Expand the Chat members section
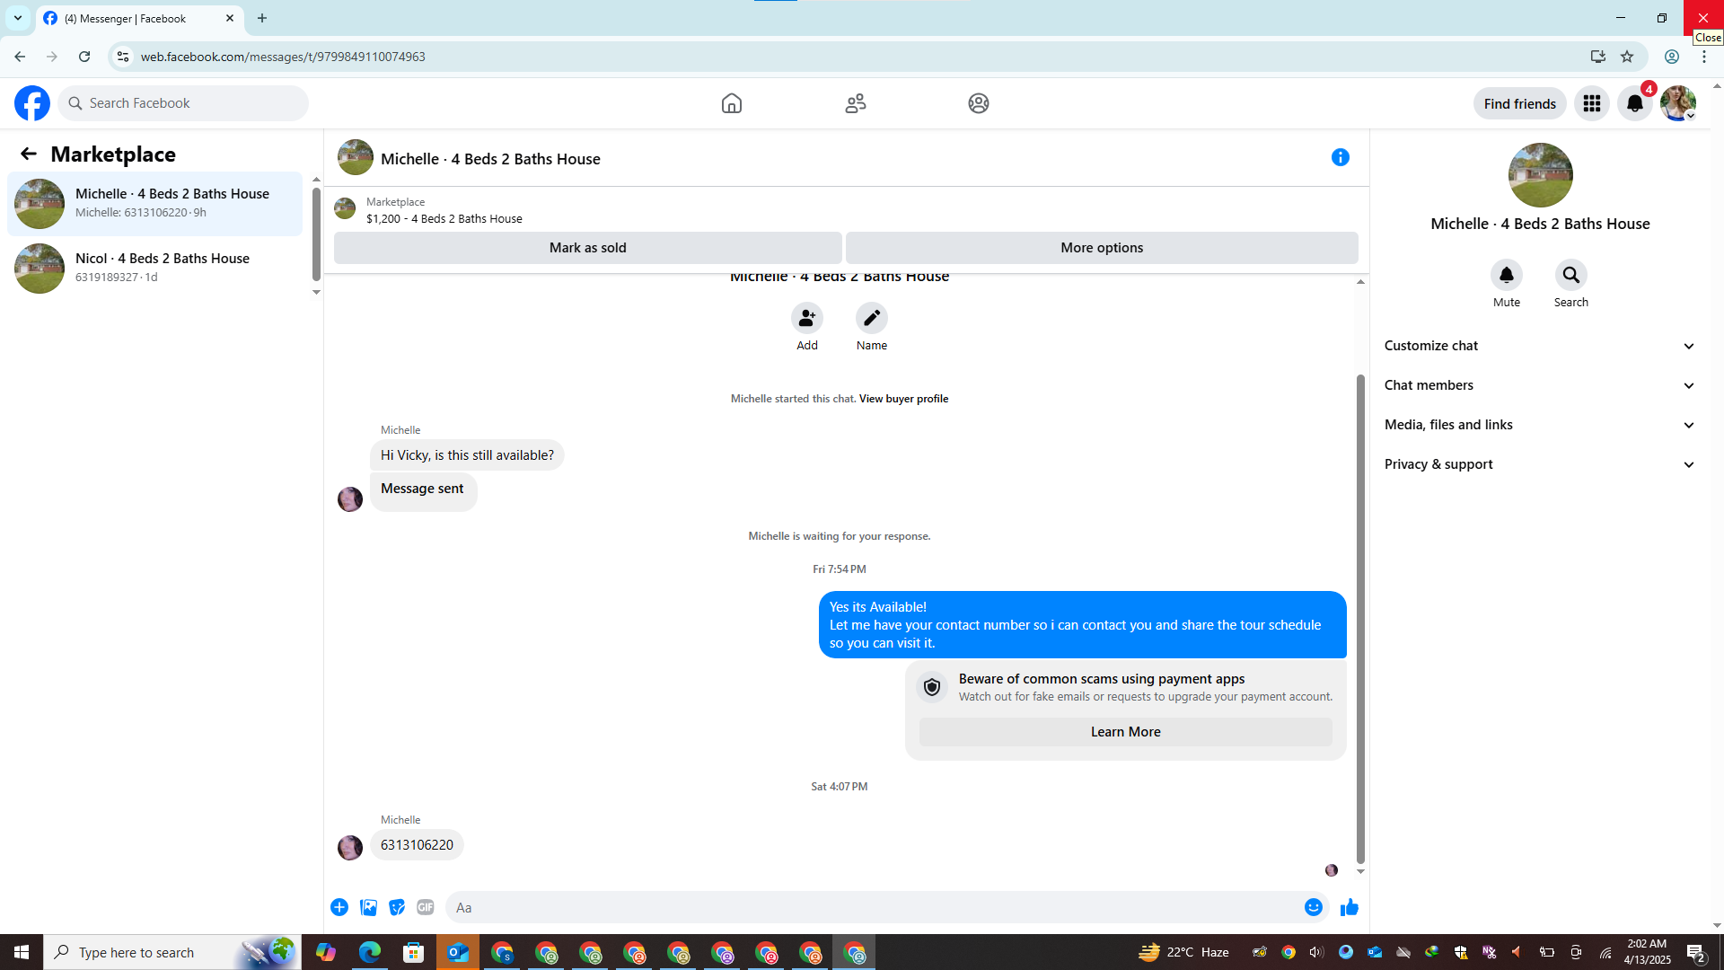The height and width of the screenshot is (970, 1724). point(1540,385)
